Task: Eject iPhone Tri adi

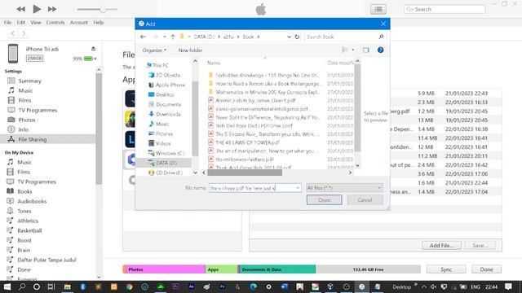Action: [x=93, y=49]
